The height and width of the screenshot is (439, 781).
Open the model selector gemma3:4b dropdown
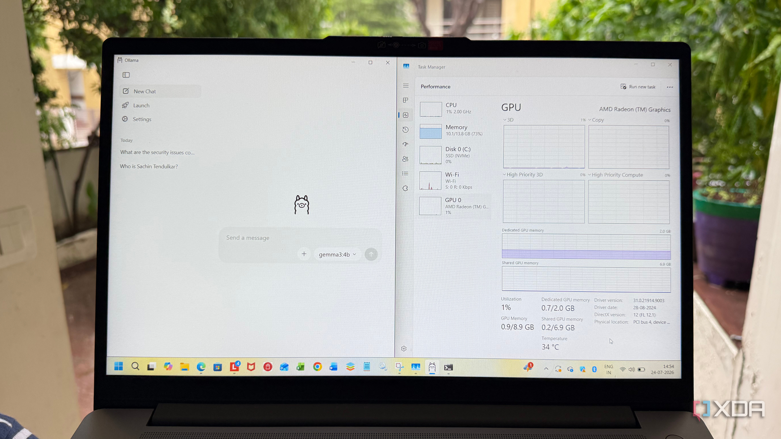(337, 254)
